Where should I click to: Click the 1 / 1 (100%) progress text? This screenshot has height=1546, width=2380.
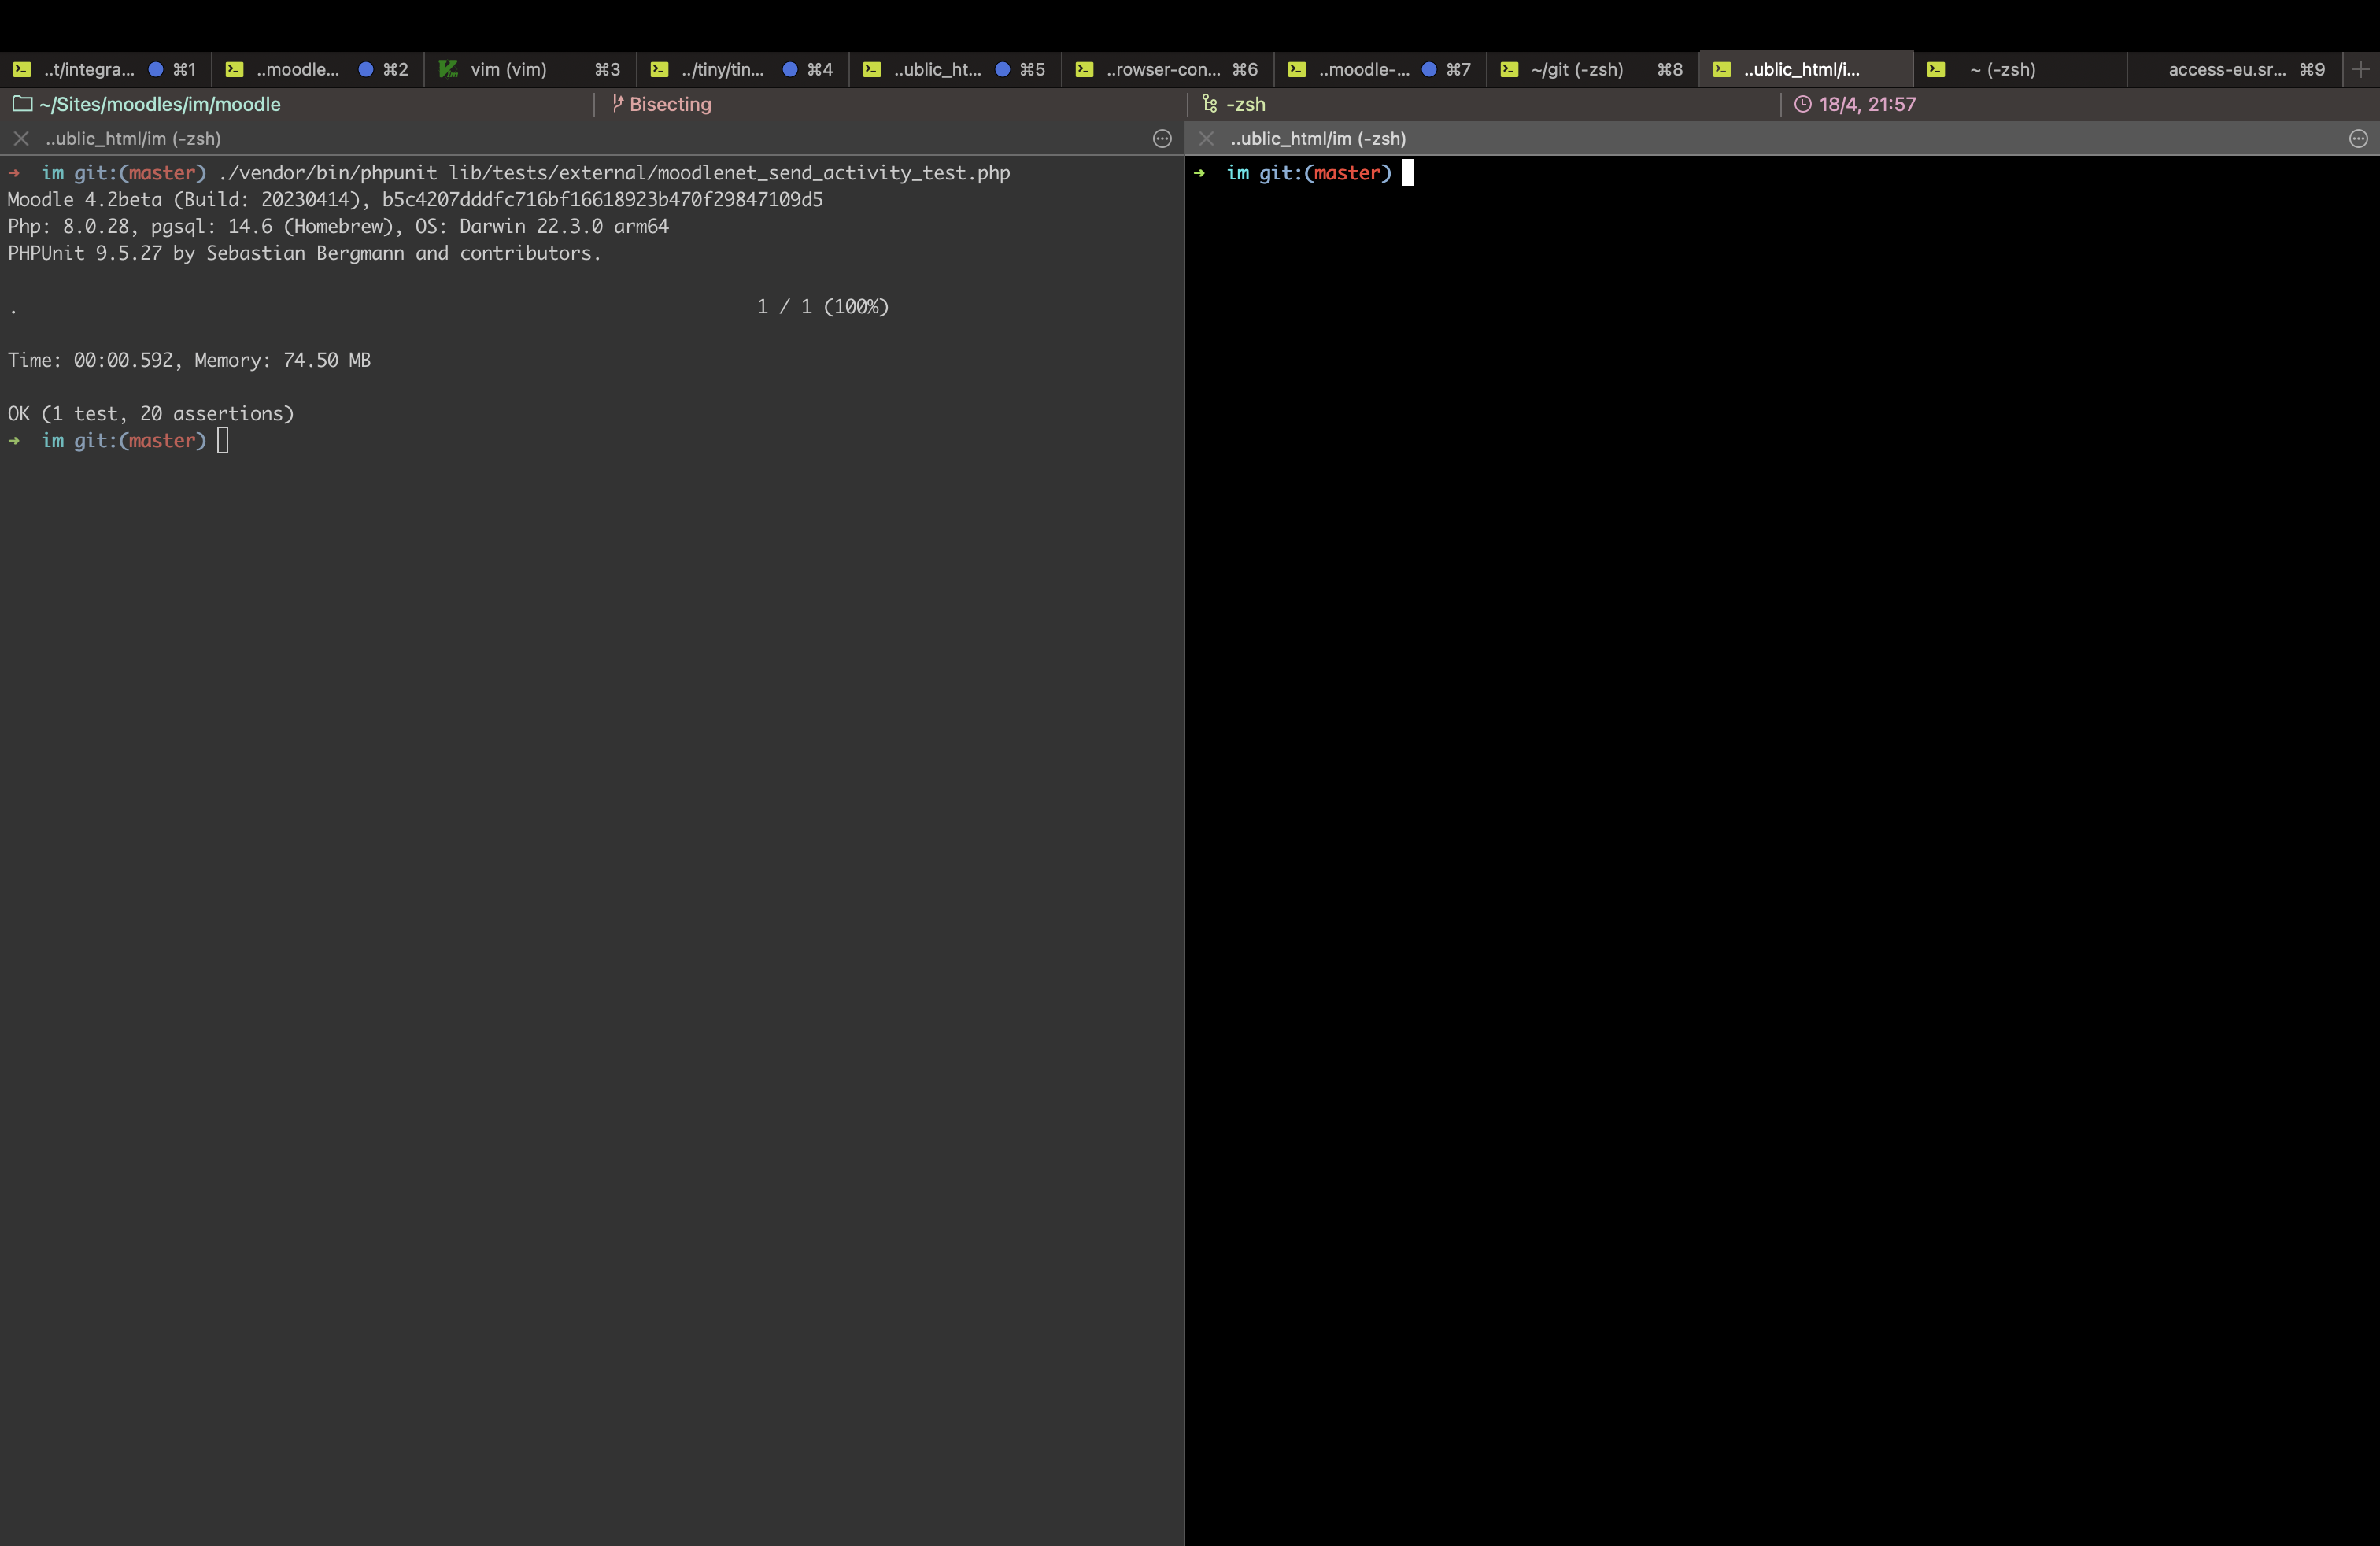pos(823,307)
